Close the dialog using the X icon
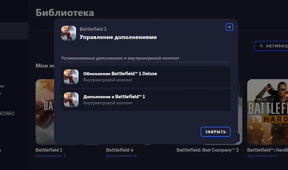Viewport: 288px width, 170px height. tap(229, 27)
